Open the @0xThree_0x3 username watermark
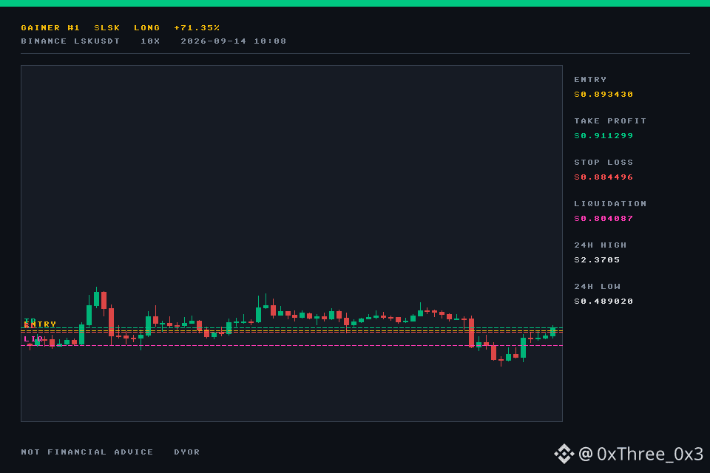This screenshot has height=473, width=710. [641, 454]
